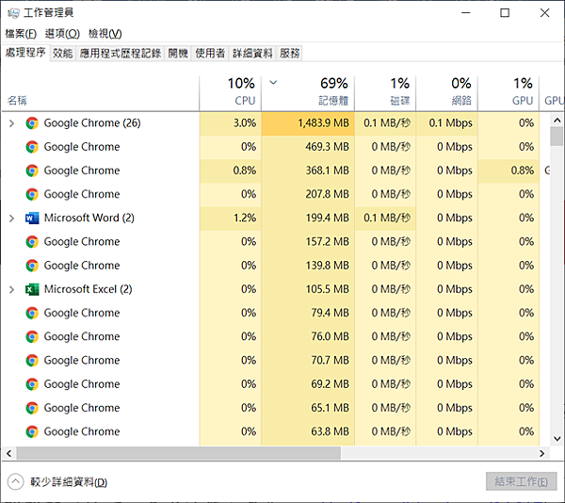The image size is (565, 503).
Task: Expand the Microsoft Excel (2) group
Action: click(11, 289)
